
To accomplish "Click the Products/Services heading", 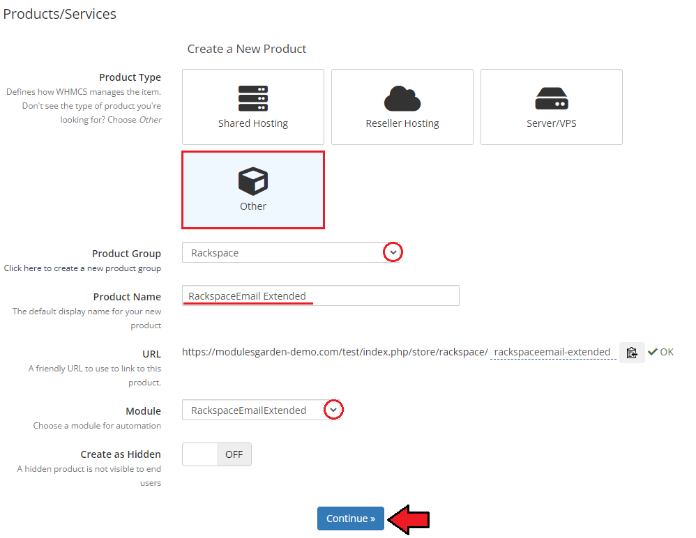I will pos(59,14).
